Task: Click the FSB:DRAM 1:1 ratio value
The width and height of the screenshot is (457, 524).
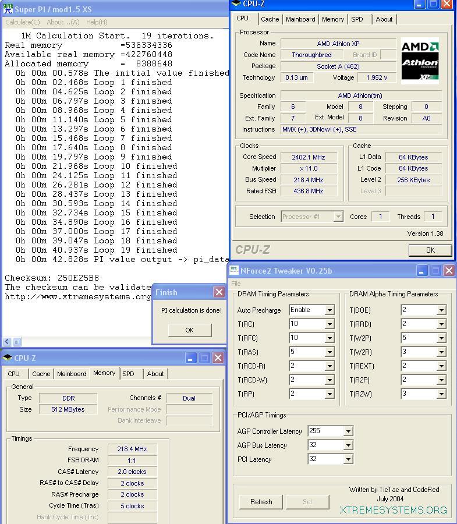Action: click(132, 461)
